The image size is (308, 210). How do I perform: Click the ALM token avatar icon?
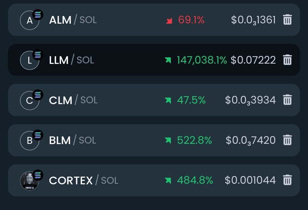pos(30,20)
